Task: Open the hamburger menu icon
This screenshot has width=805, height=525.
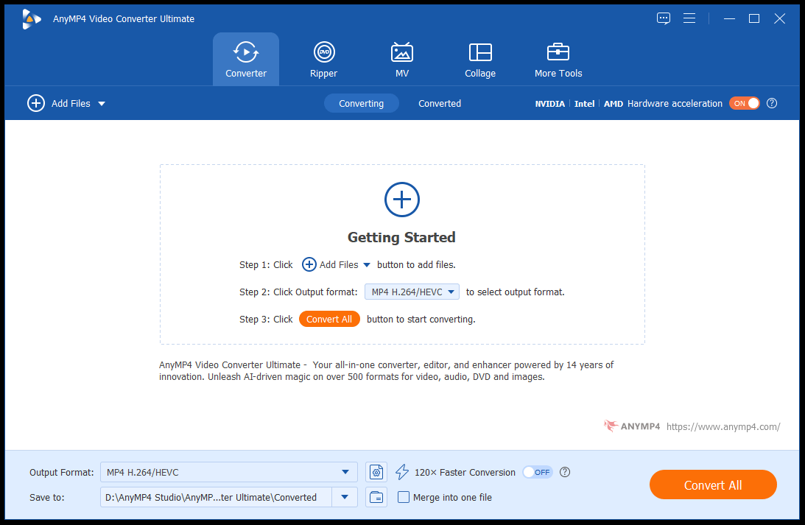Action: click(x=689, y=18)
